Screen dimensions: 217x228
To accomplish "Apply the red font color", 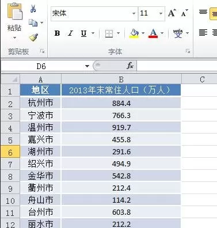I will [153, 33].
